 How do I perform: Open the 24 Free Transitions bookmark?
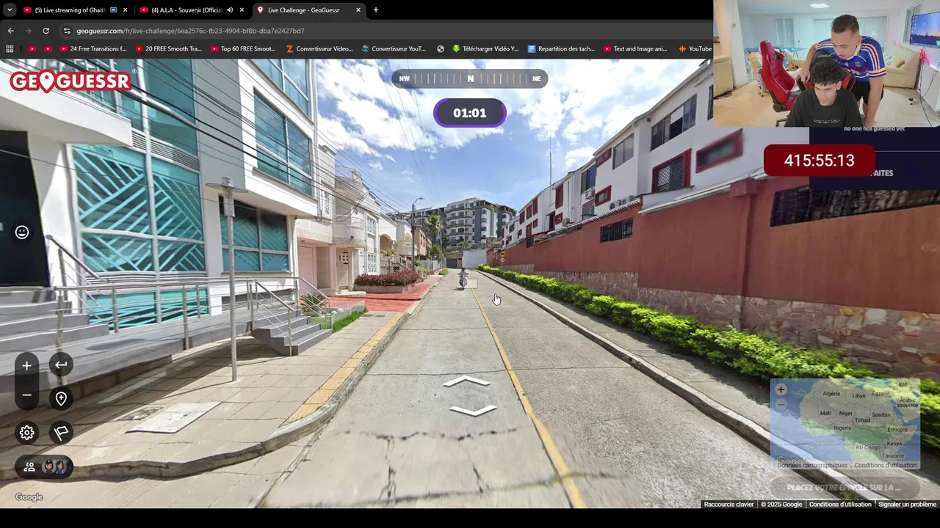point(93,48)
